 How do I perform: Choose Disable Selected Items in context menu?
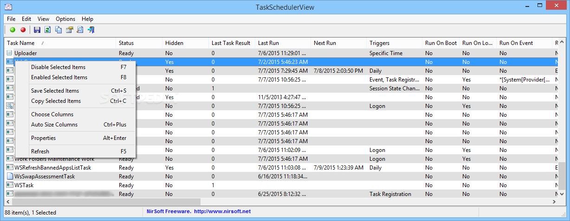pyautogui.click(x=58, y=67)
